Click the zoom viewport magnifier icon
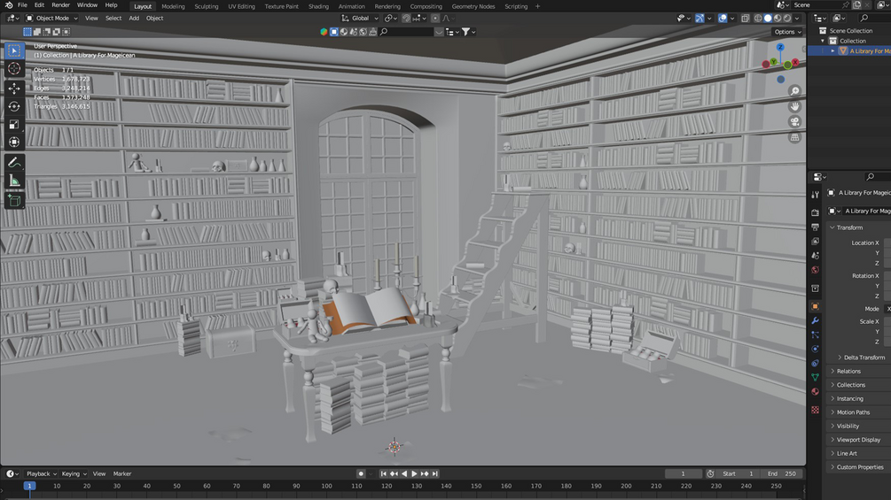Screen dimensions: 891x500 click(x=794, y=91)
